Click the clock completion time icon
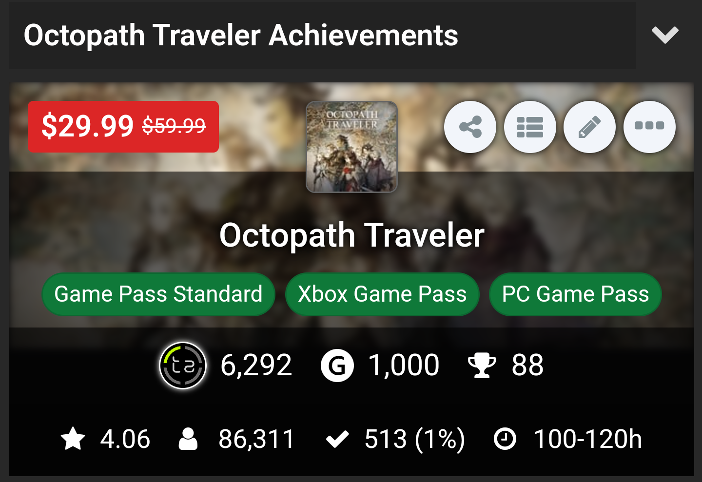Image resolution: width=702 pixels, height=482 pixels. (x=505, y=439)
